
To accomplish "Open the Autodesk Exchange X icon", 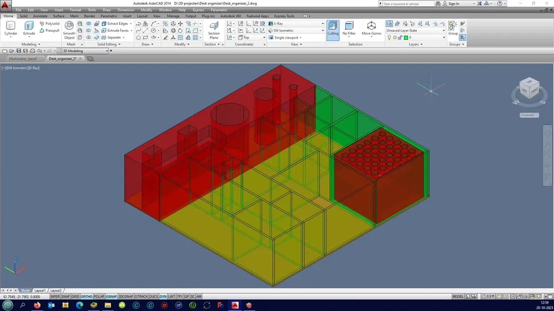I will click(x=479, y=3).
